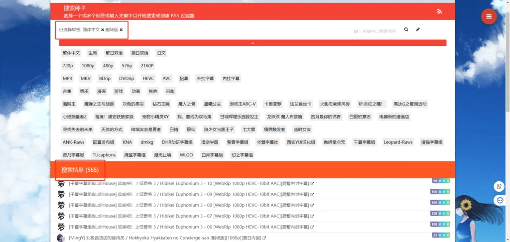Screen dimensions: 510x242
Task: Click the pencil edit icon
Action: [418, 30]
